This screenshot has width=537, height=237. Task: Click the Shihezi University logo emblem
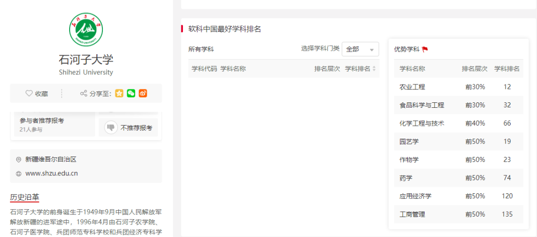[x=86, y=30]
